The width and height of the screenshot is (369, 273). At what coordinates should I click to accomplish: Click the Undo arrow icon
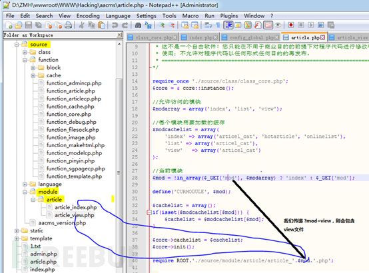[115, 25]
